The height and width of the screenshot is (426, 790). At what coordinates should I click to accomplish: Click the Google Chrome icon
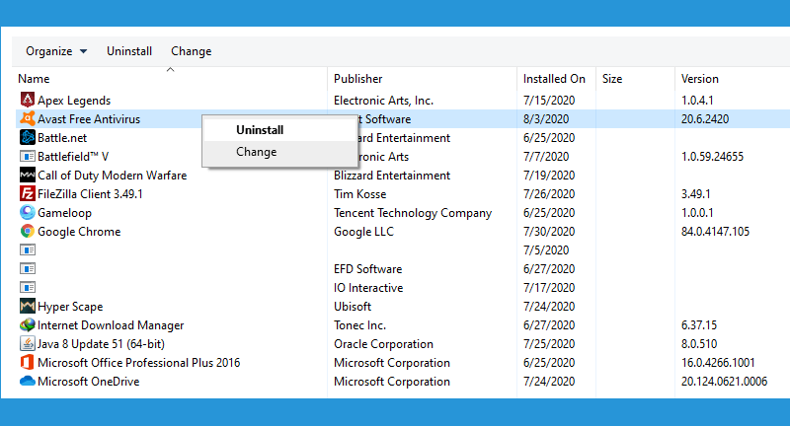click(x=28, y=232)
